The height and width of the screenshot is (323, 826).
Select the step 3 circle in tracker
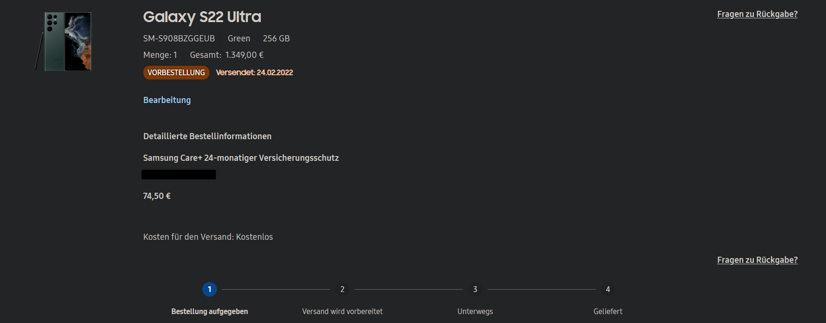click(475, 289)
